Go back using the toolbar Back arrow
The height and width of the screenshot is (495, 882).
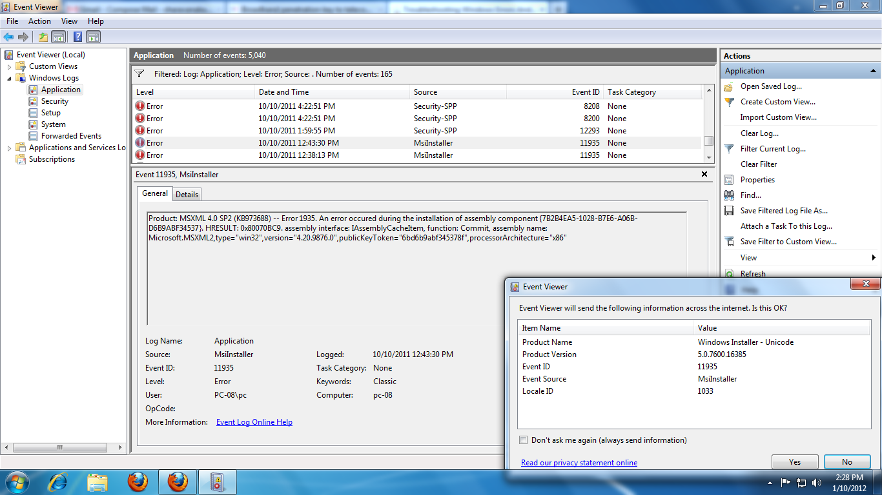click(x=8, y=37)
